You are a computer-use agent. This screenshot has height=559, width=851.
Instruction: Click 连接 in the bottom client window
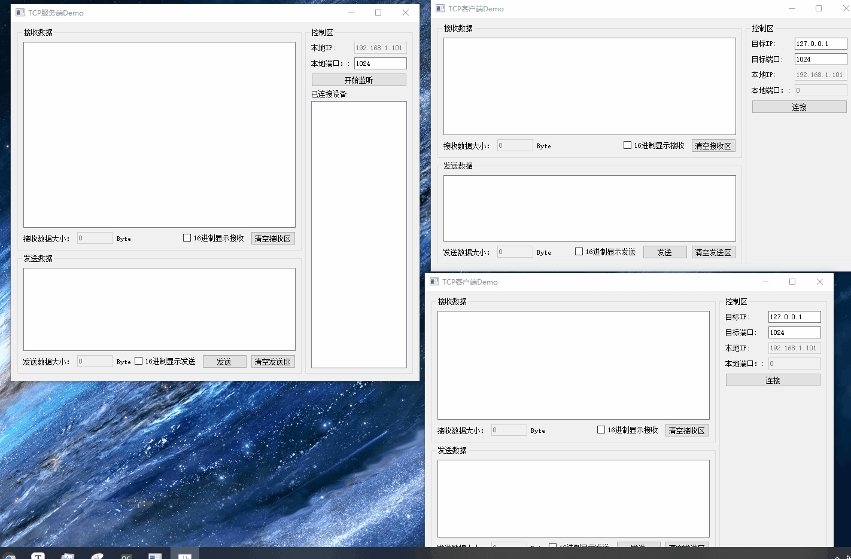click(773, 380)
